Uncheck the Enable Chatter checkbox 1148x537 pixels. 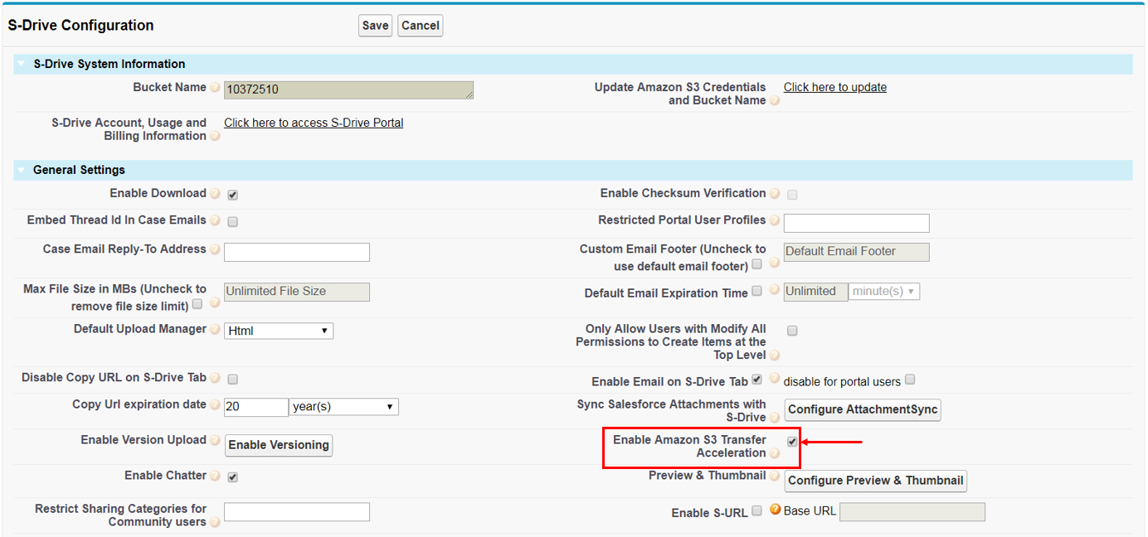pyautogui.click(x=233, y=477)
